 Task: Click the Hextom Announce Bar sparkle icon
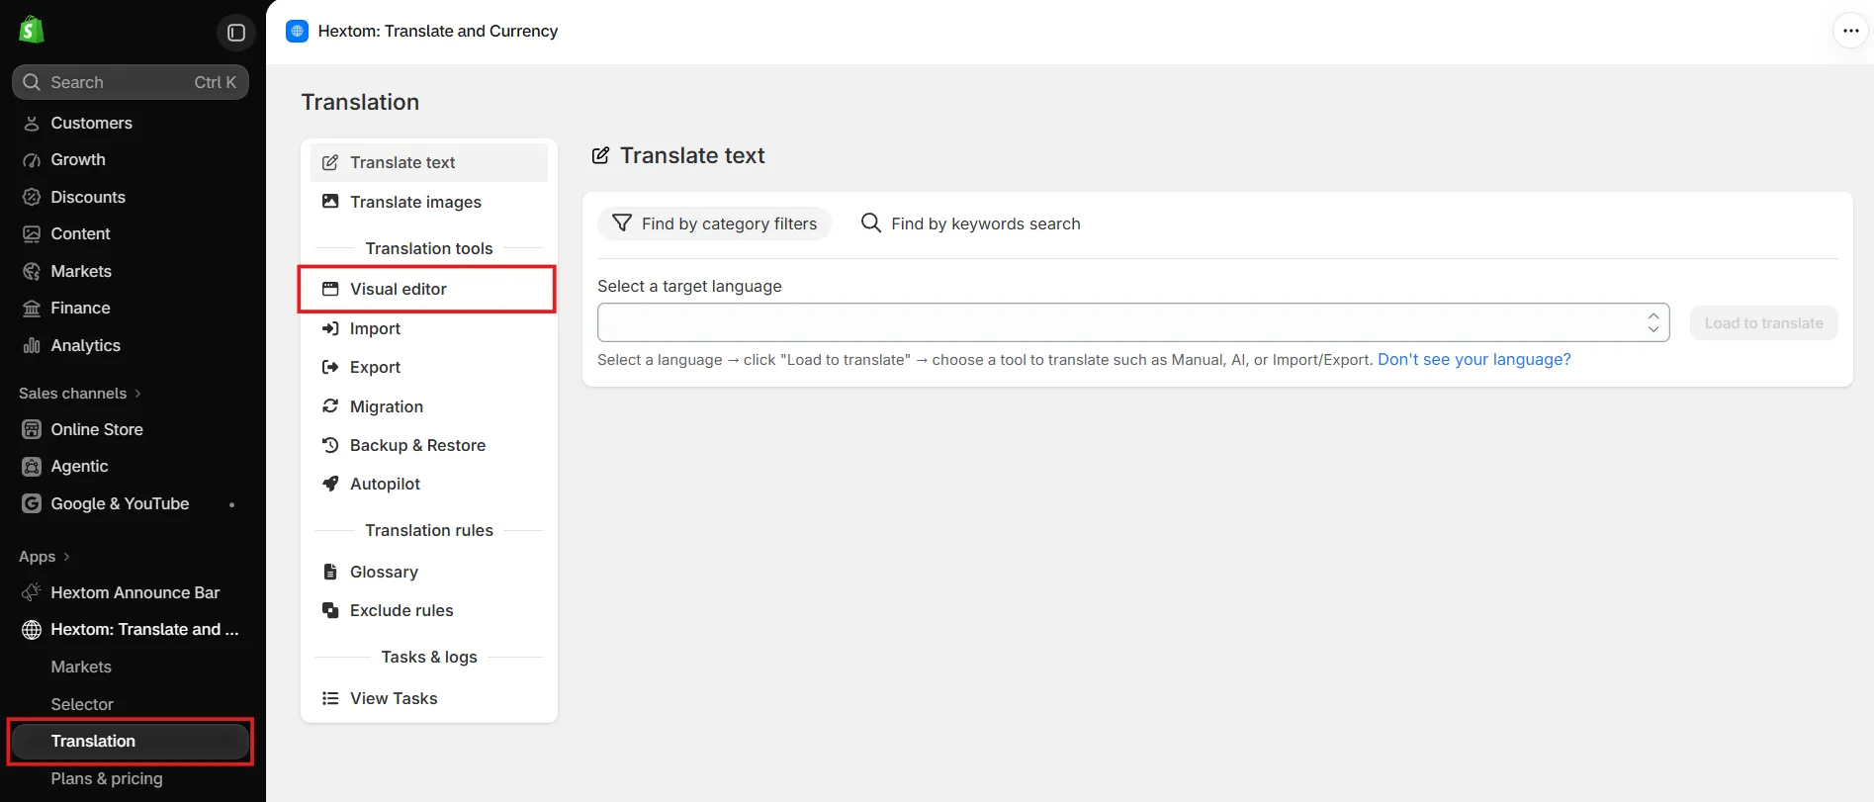tap(32, 592)
